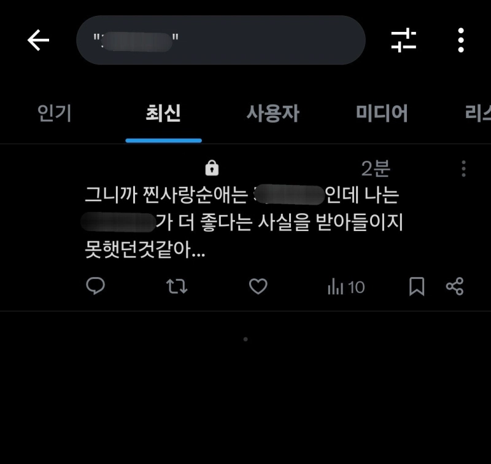Switch to the 사용자 tab
Image resolution: width=491 pixels, height=464 pixels.
tap(273, 113)
